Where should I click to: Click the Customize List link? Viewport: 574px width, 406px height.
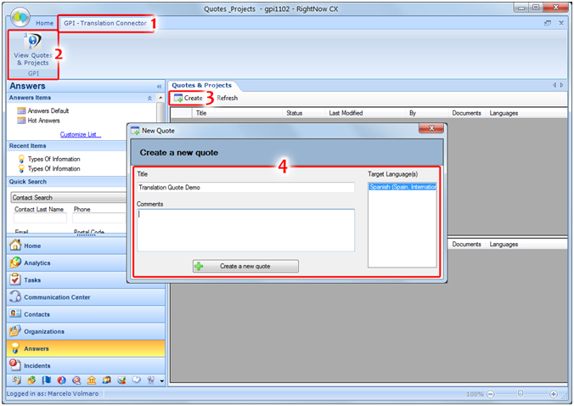point(80,134)
